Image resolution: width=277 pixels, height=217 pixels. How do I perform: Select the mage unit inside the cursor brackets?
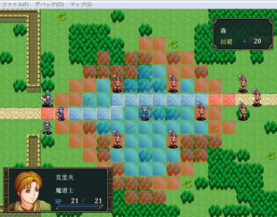click(145, 113)
